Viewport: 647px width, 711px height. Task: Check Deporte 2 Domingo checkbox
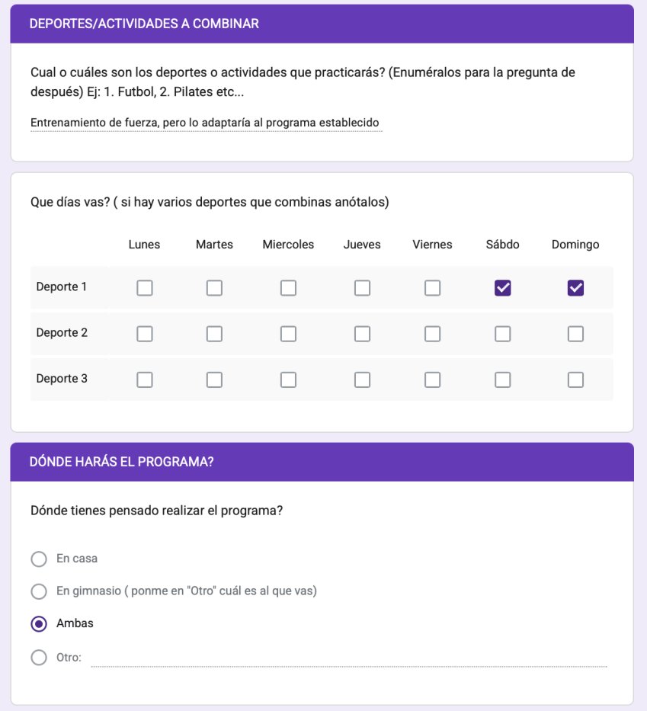tap(575, 334)
